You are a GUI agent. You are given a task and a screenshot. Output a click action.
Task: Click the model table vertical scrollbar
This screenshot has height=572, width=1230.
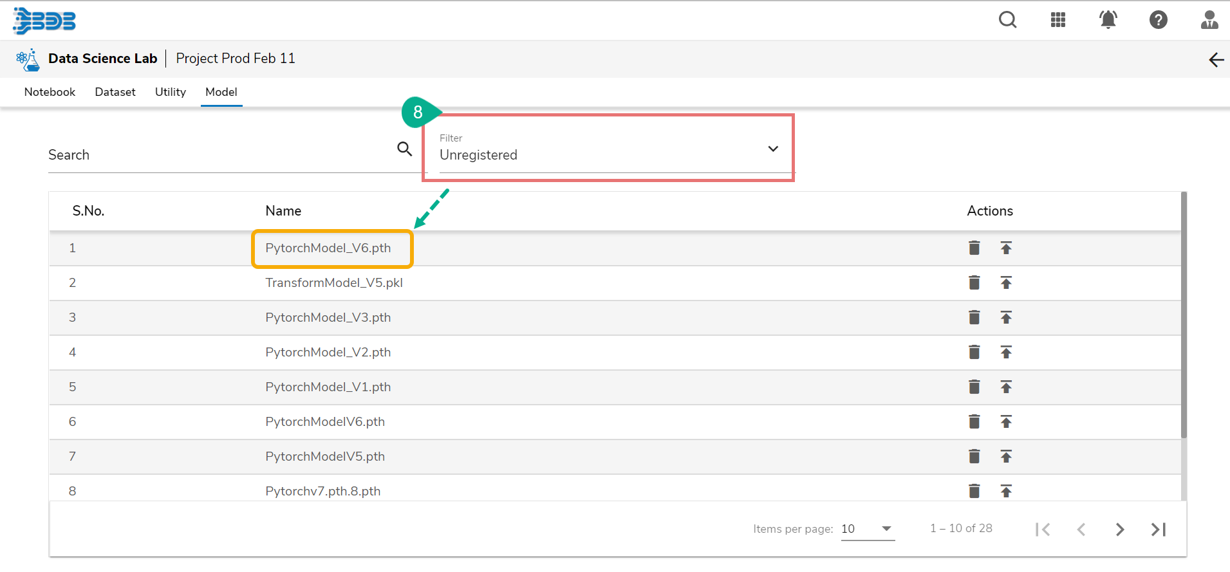click(1184, 315)
